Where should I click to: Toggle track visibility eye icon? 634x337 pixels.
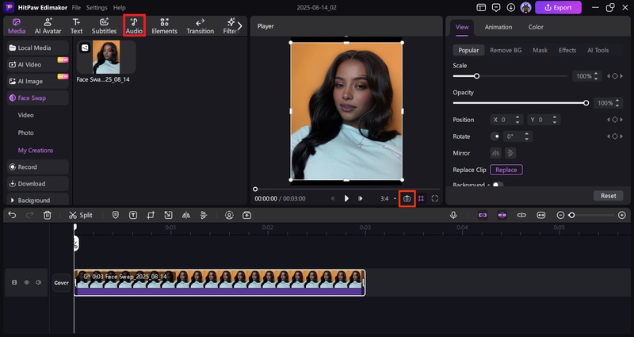click(26, 282)
